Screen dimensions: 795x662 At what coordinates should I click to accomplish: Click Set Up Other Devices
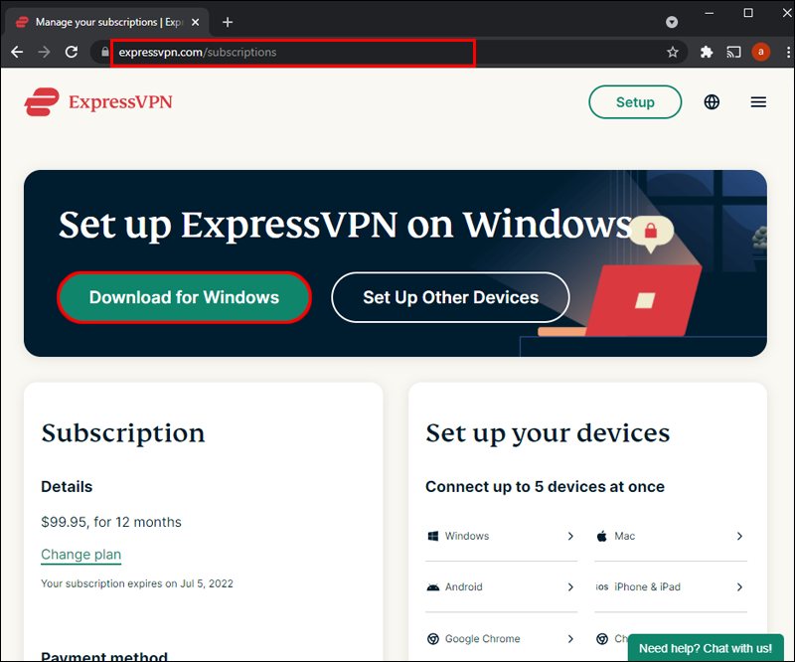(450, 297)
